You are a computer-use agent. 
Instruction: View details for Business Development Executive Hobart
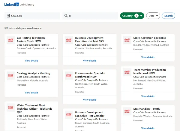click(x=90, y=61)
